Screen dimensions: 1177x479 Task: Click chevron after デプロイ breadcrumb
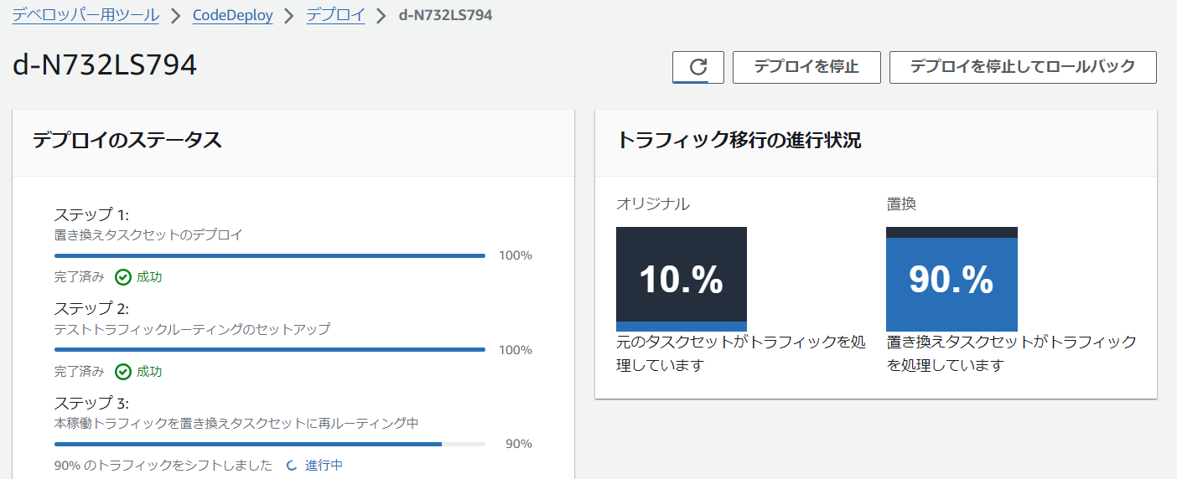(381, 15)
